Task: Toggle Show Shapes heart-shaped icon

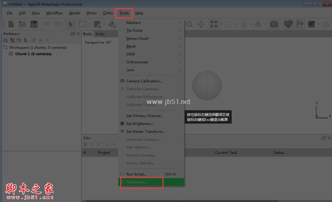Action: coord(288,24)
